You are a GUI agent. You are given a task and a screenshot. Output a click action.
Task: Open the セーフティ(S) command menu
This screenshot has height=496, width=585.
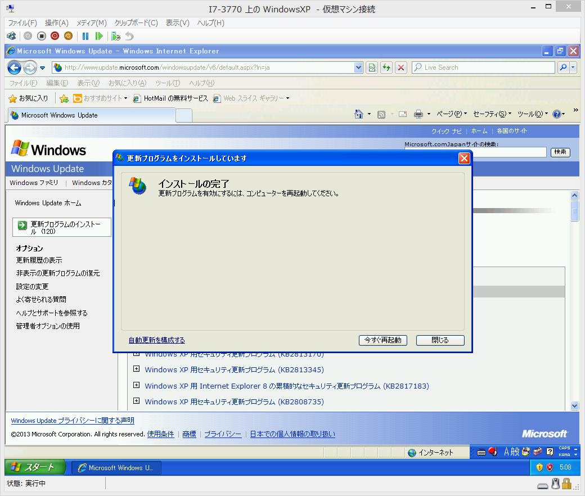pos(492,114)
